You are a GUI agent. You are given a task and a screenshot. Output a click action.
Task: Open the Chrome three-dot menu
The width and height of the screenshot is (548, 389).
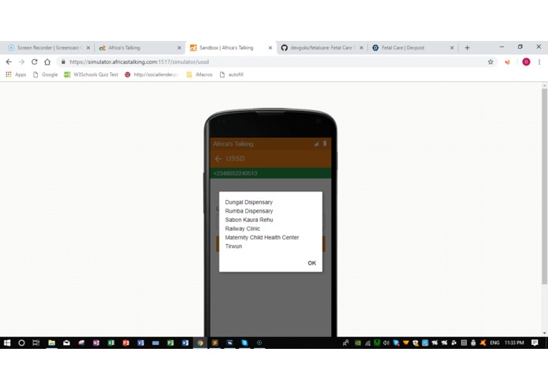[x=539, y=61]
